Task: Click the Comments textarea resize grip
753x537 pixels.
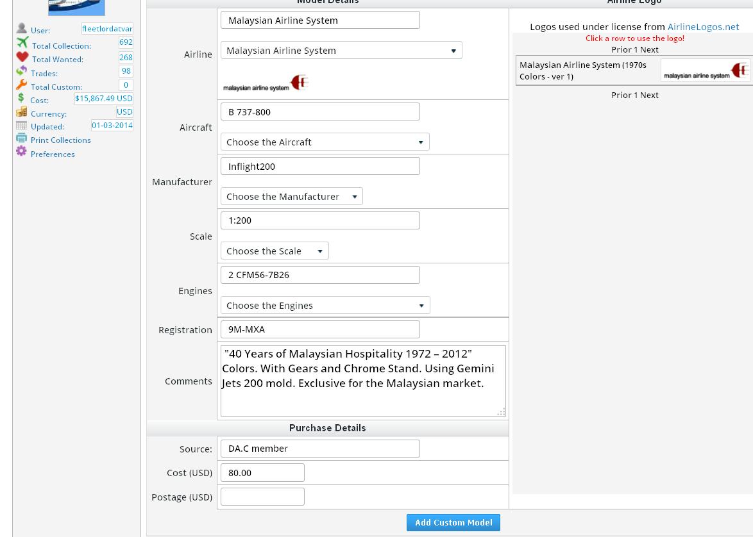Action: [x=502, y=412]
